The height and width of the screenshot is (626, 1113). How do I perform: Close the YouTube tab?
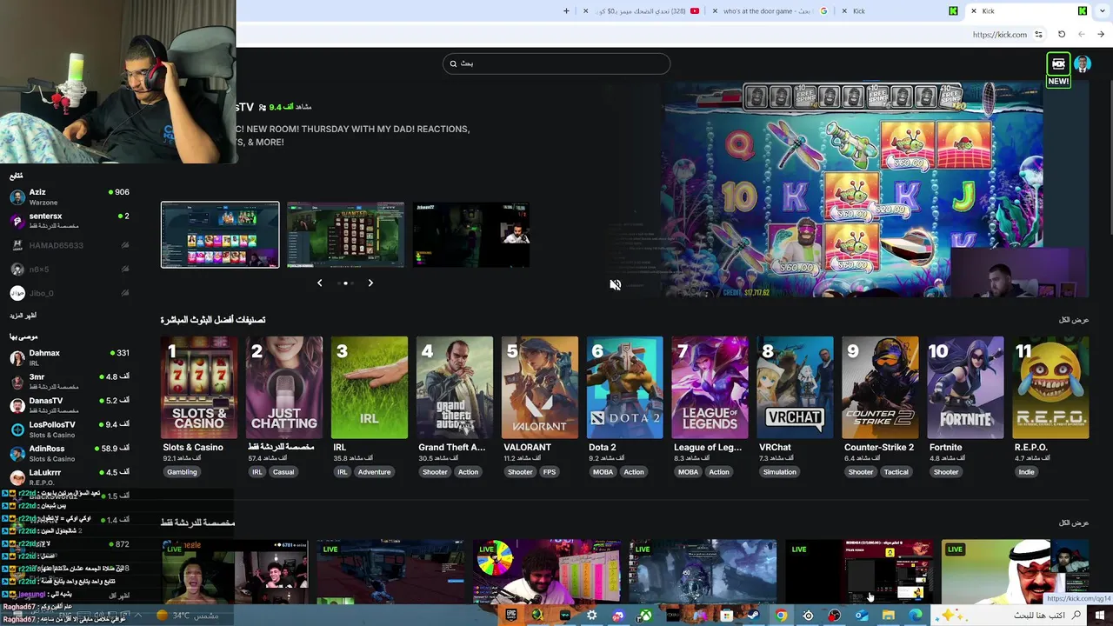(586, 11)
